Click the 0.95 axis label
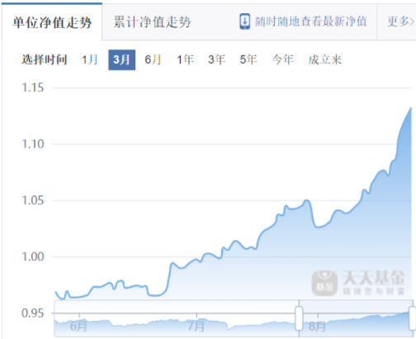This screenshot has height=339, width=416. [32, 313]
